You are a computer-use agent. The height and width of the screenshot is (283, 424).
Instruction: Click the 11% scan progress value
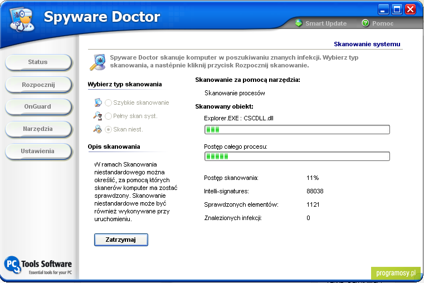click(313, 178)
